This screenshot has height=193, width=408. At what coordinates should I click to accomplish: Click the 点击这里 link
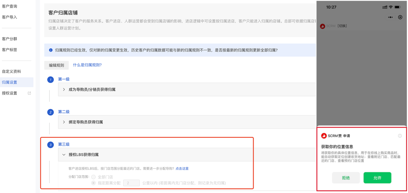click(x=182, y=168)
